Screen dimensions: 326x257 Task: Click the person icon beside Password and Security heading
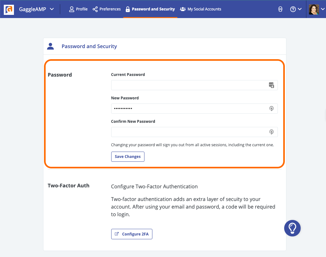click(x=50, y=46)
